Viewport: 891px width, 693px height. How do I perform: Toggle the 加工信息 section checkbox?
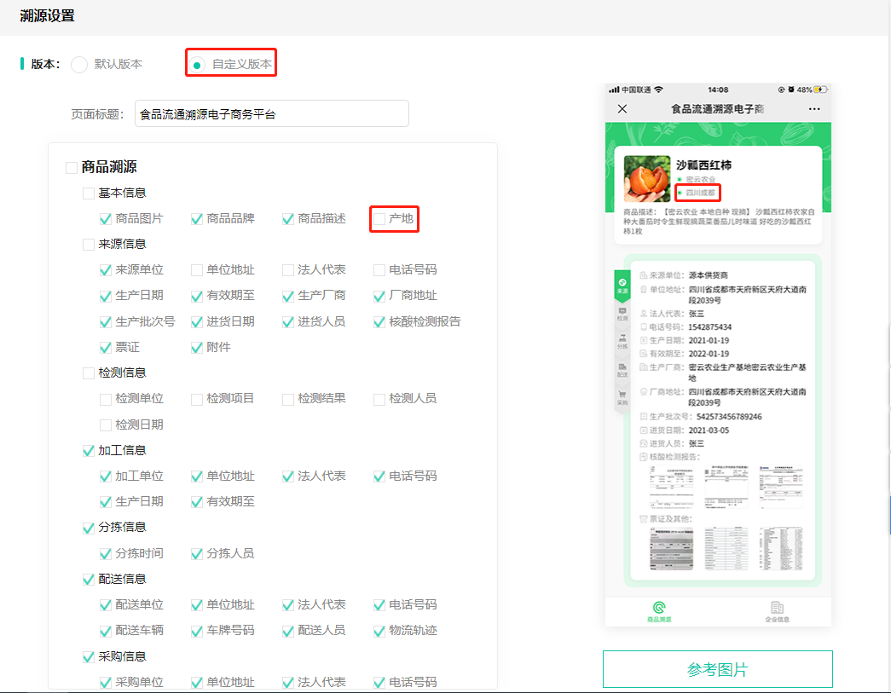[88, 450]
